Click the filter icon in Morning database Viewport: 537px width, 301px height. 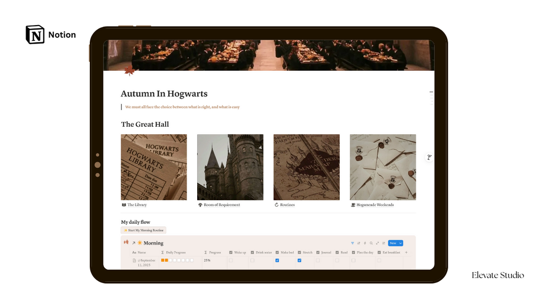click(353, 243)
